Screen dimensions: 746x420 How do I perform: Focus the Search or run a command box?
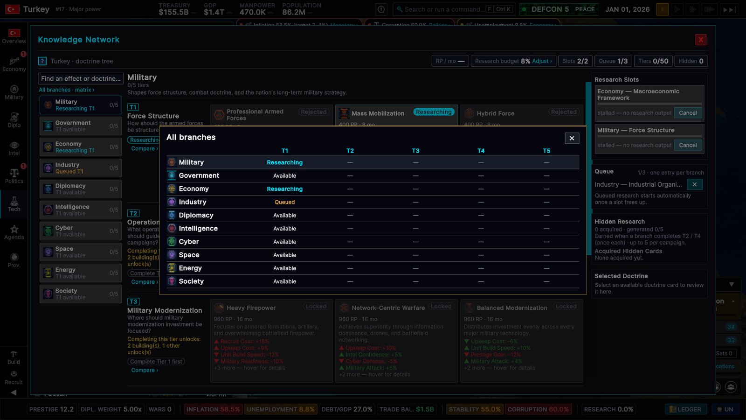[453, 9]
